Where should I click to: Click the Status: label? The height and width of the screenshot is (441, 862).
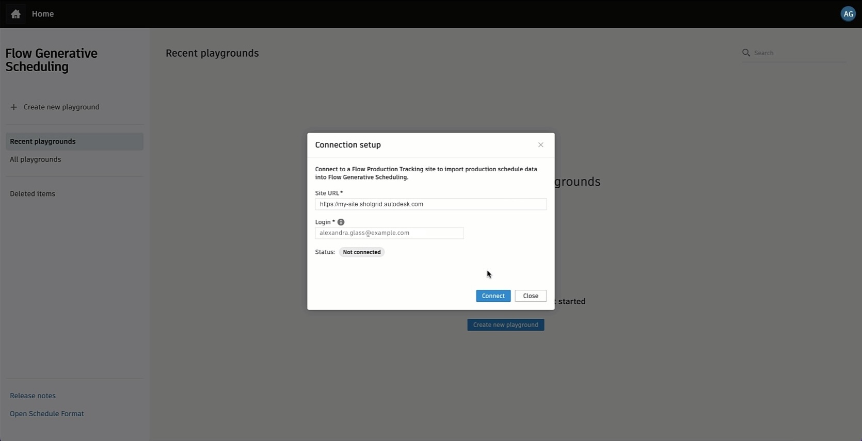point(325,252)
